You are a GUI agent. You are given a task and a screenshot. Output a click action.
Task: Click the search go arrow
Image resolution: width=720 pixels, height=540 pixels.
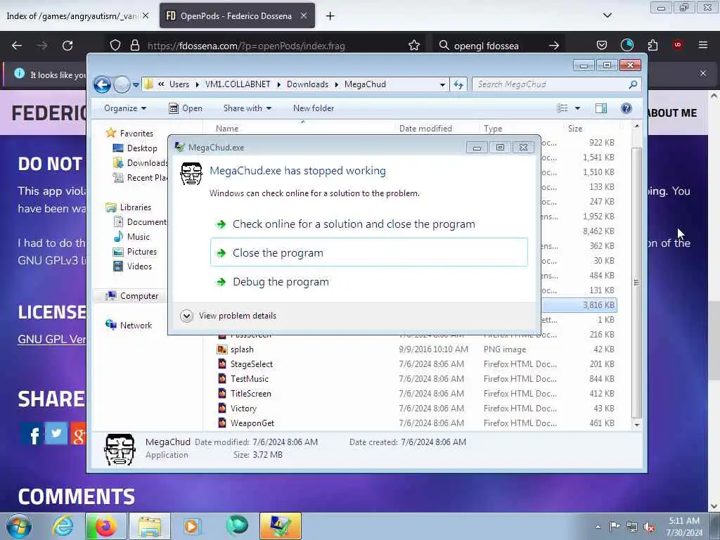[x=554, y=46]
